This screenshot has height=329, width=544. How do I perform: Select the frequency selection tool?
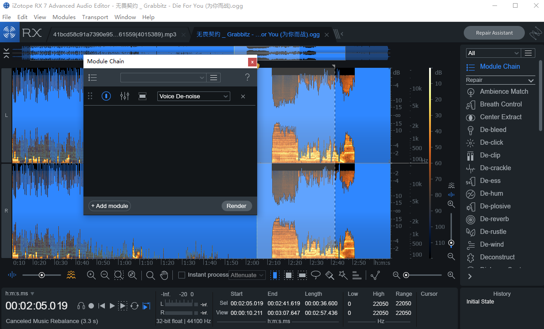[x=302, y=275]
